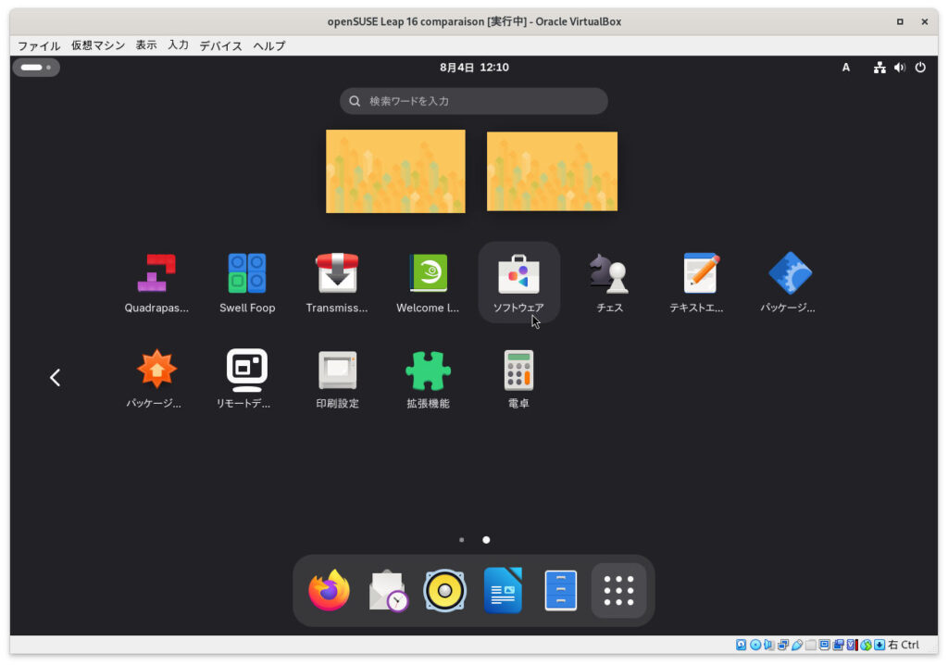The height and width of the screenshot is (666, 948).
Task: Click the volume speaker icon in top bar
Action: point(900,68)
